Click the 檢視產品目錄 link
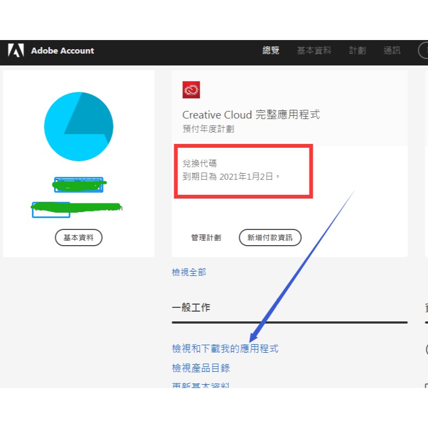 click(201, 368)
